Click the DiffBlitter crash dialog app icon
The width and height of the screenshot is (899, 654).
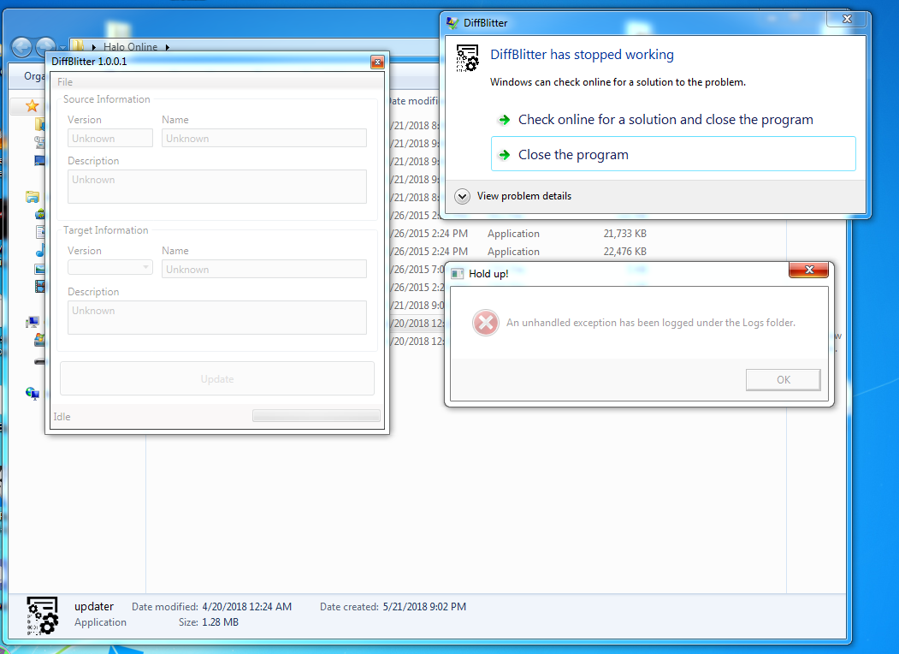[x=467, y=58]
